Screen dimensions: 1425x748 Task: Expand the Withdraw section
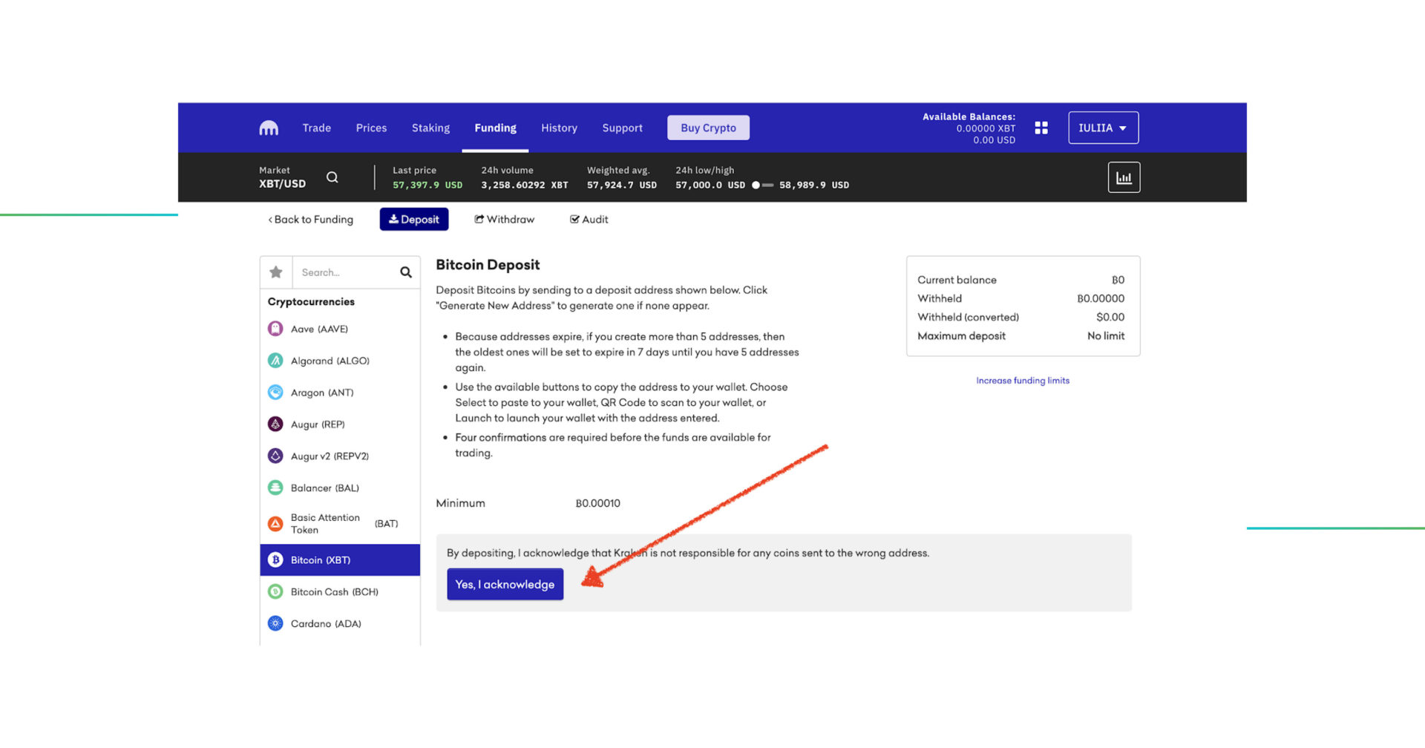(505, 219)
